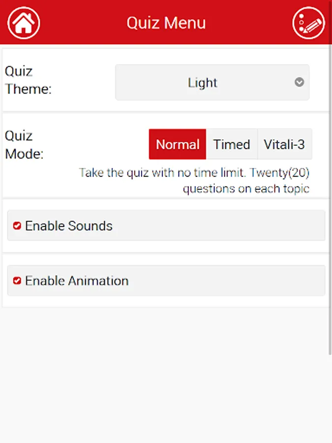The width and height of the screenshot is (332, 443).
Task: Click the 'Enable Animation' label text
Action: pyautogui.click(x=77, y=281)
